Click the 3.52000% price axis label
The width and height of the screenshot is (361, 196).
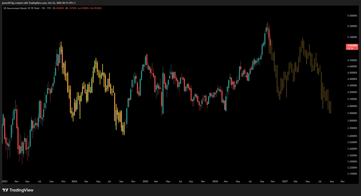352,142
